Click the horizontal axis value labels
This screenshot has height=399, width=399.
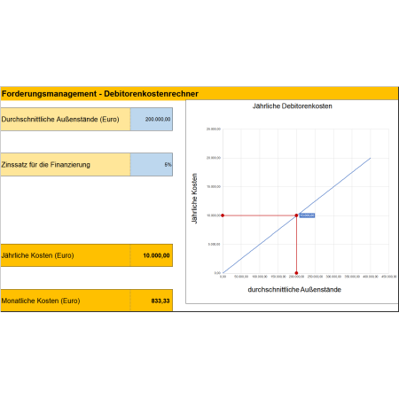tap(308, 277)
